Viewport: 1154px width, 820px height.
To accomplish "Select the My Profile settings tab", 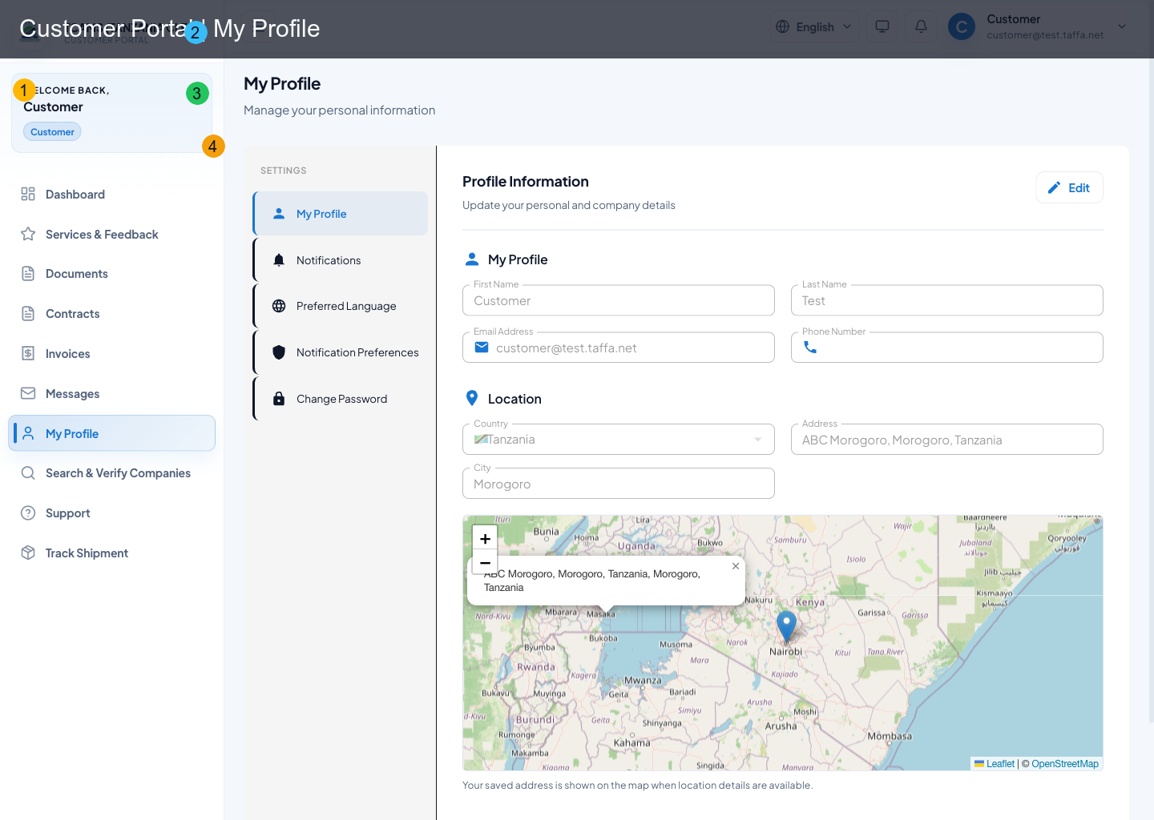I will click(x=341, y=214).
